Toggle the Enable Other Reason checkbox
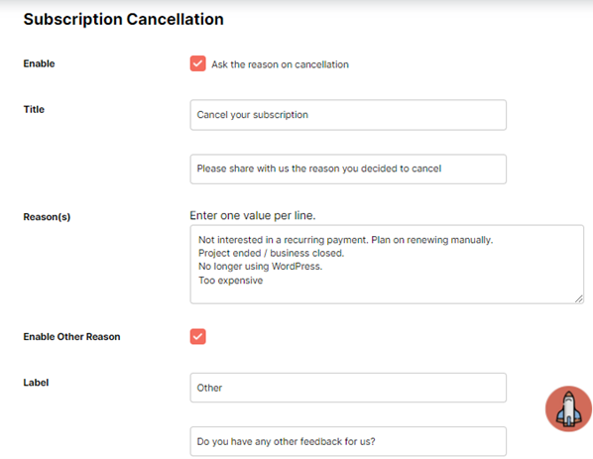Viewport: 593px width, 459px height. 197,336
